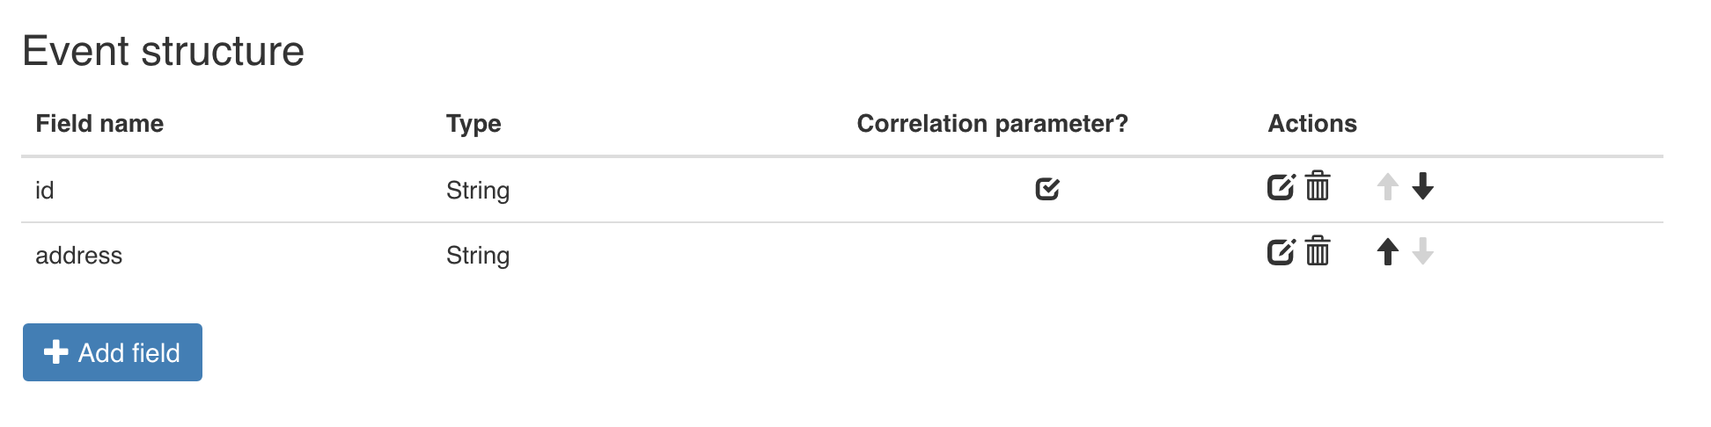Click the String type in id row
Screen dimensions: 1711x427
478,191
